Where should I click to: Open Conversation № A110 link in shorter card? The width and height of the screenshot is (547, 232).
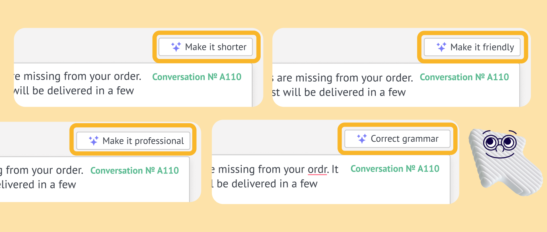pyautogui.click(x=197, y=77)
